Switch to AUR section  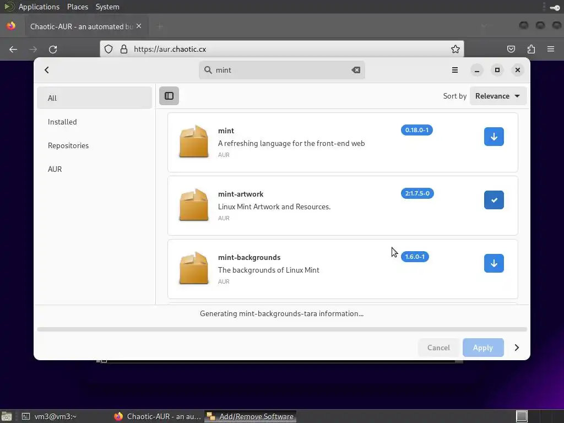click(95, 169)
